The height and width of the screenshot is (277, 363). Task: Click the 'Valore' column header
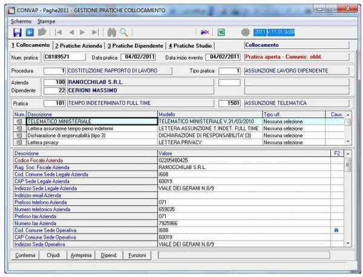[x=244, y=153]
